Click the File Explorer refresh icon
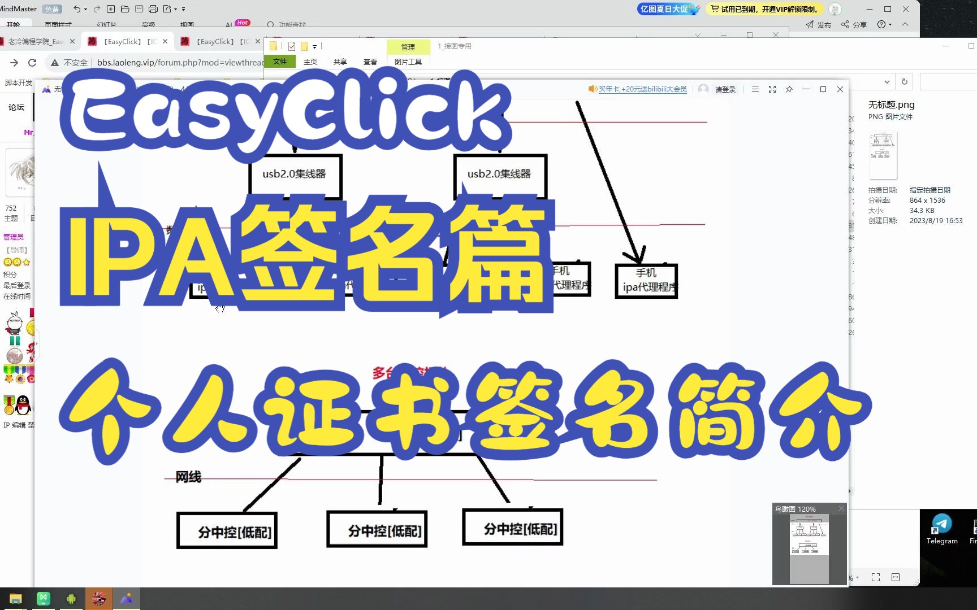 coord(905,82)
